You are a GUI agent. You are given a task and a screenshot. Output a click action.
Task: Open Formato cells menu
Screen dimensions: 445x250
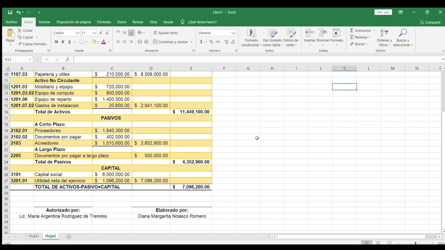point(337,38)
